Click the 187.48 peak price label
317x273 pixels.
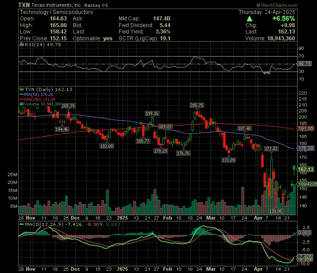pos(245,128)
